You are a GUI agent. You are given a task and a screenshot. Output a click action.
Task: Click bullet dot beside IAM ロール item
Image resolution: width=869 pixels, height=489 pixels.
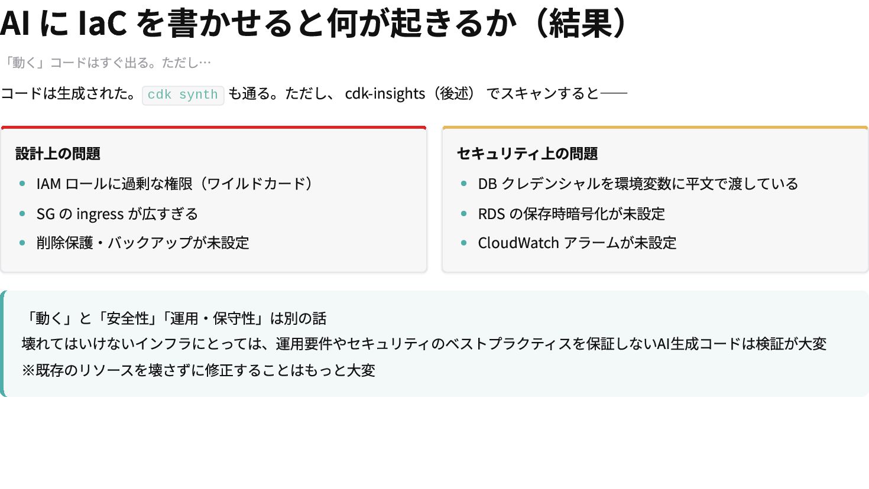click(22, 184)
